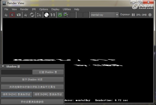156x105 pixels.
Task: Click the Rendertime: 0.72 sec status text
Action: [111, 100]
